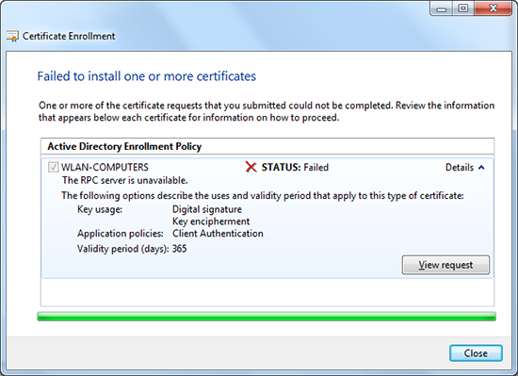Viewport: 518px width, 376px height.
Task: Click 'Failed to install one or more certificates' heading
Action: (147, 76)
